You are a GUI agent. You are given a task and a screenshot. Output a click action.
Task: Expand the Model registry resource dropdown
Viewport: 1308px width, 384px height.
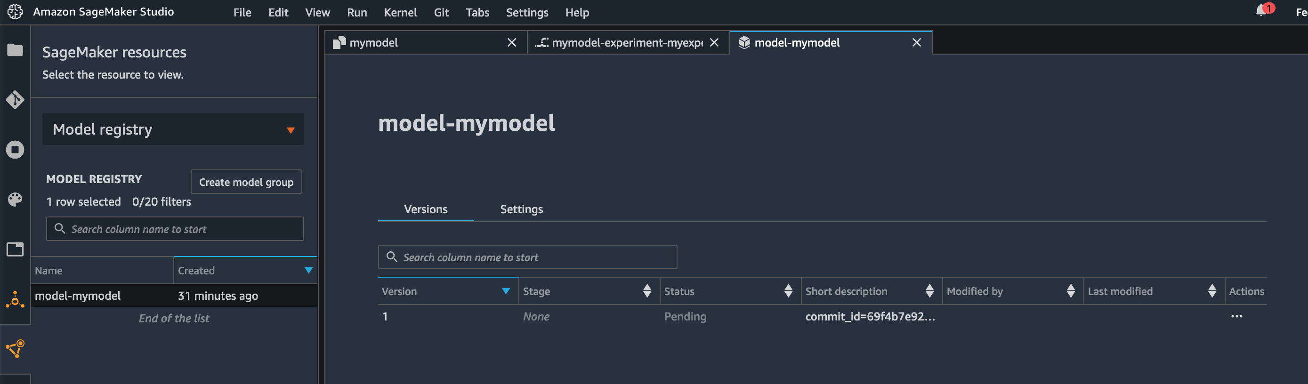[x=173, y=129]
